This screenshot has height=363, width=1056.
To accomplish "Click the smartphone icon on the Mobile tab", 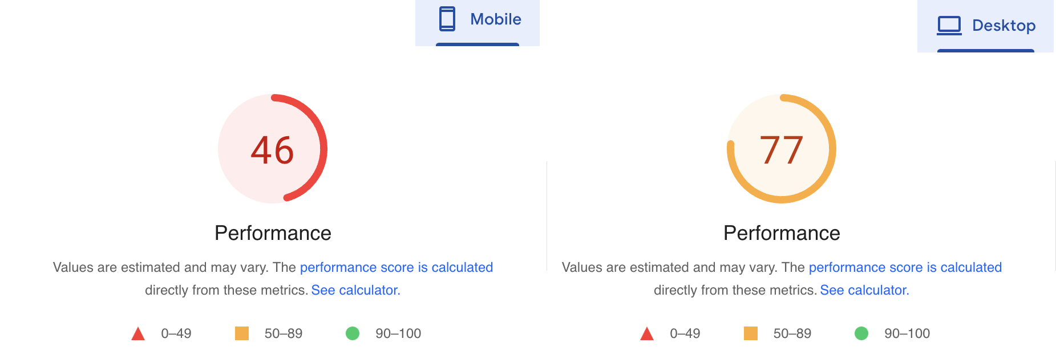I will pos(447,19).
